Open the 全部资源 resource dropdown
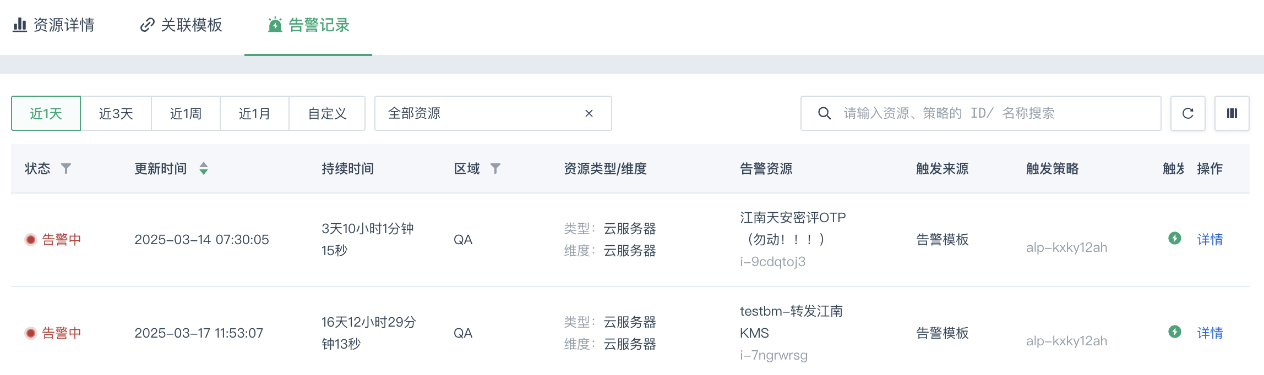 coord(493,113)
